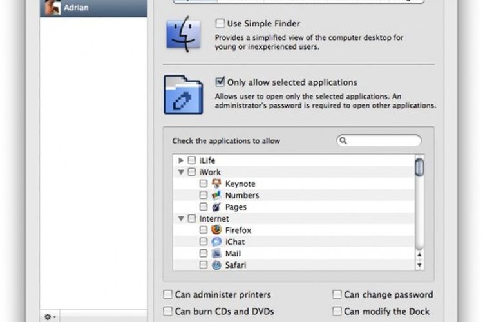Screen dimensions: 483x322
Task: Click the Pages app icon
Action: (216, 207)
